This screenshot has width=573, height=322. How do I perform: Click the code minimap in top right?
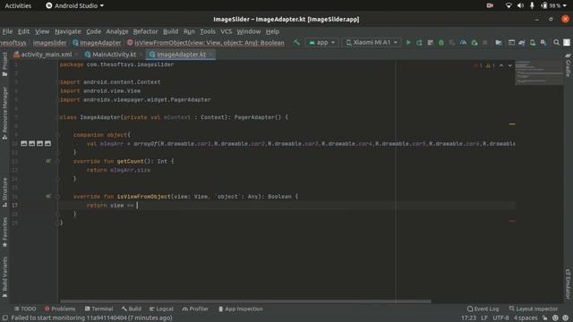[x=539, y=72]
